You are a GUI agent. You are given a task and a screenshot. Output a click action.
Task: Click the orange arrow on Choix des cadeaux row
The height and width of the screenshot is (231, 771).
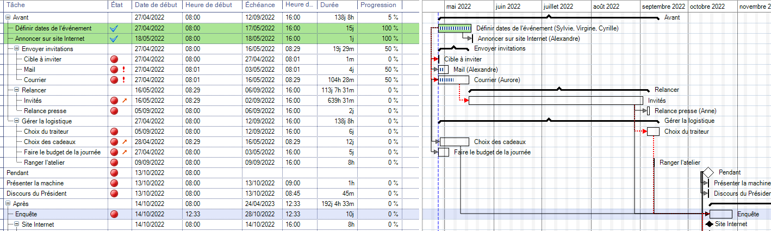click(x=124, y=142)
